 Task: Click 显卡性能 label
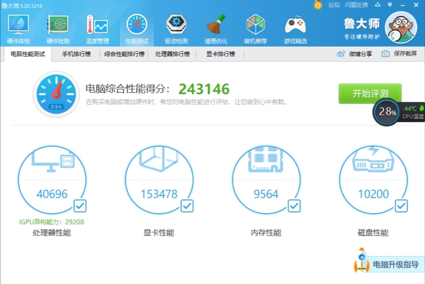click(159, 233)
